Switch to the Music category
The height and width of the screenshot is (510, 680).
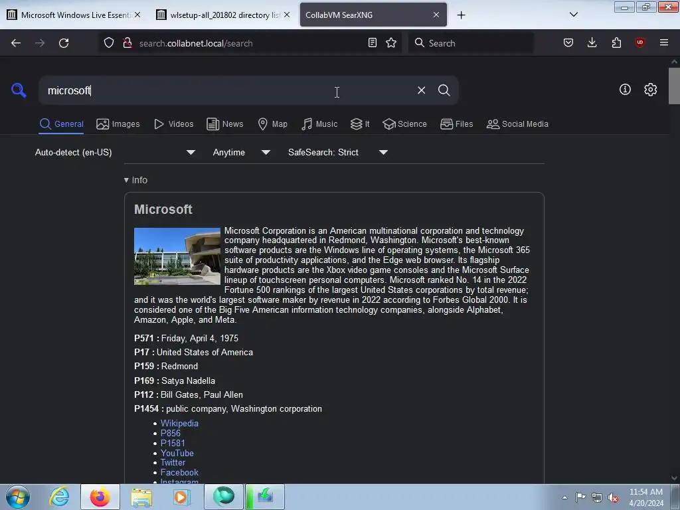(319, 124)
